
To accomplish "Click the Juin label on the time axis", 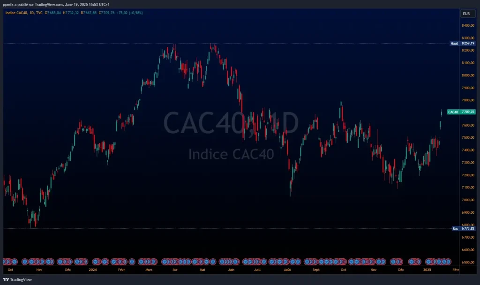I will [231, 270].
